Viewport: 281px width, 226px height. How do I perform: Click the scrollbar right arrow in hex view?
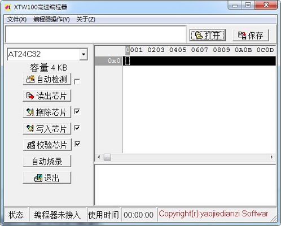pos(271,157)
